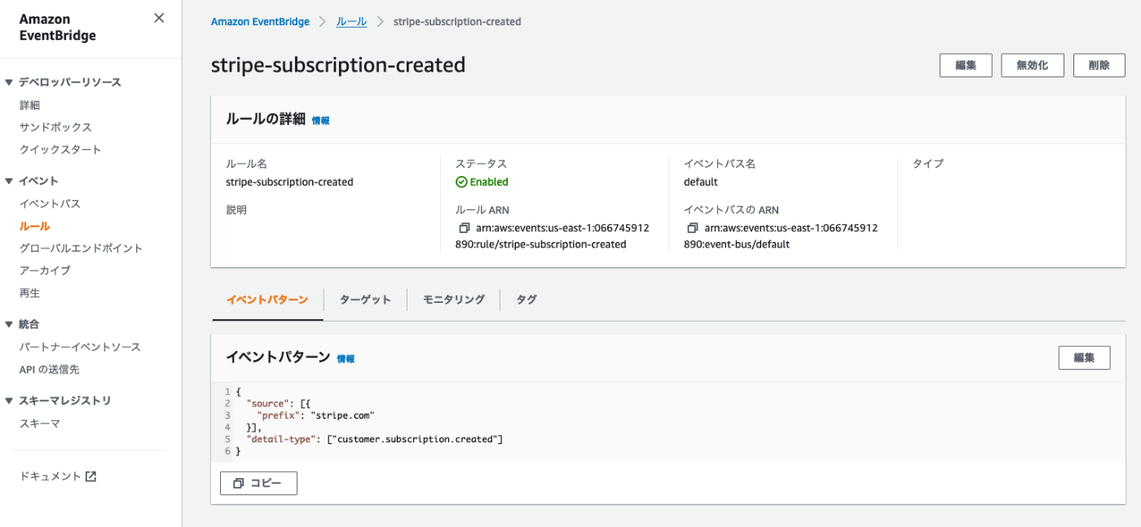This screenshot has height=527, width=1141.
Task: Click the "stripe.com" value in the pattern
Action: click(x=342, y=415)
